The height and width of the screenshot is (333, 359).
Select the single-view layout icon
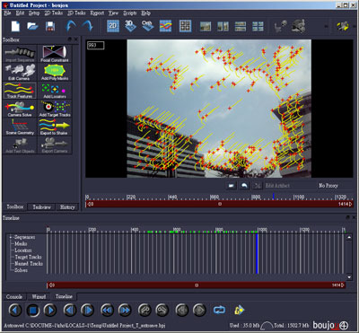pyautogui.click(x=206, y=26)
